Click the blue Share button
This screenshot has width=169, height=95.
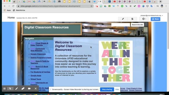point(156,19)
